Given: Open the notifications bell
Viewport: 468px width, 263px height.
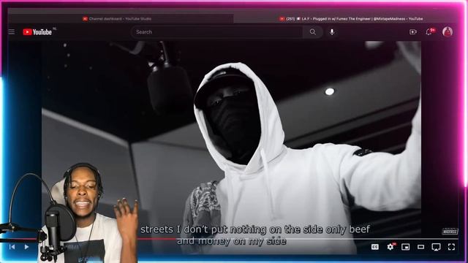Looking at the screenshot, I should pyautogui.click(x=429, y=32).
